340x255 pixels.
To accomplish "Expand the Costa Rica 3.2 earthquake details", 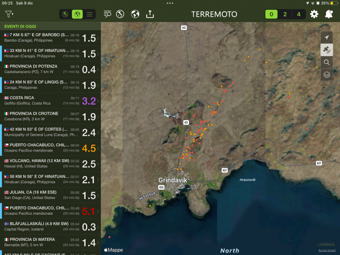I will [50, 100].
